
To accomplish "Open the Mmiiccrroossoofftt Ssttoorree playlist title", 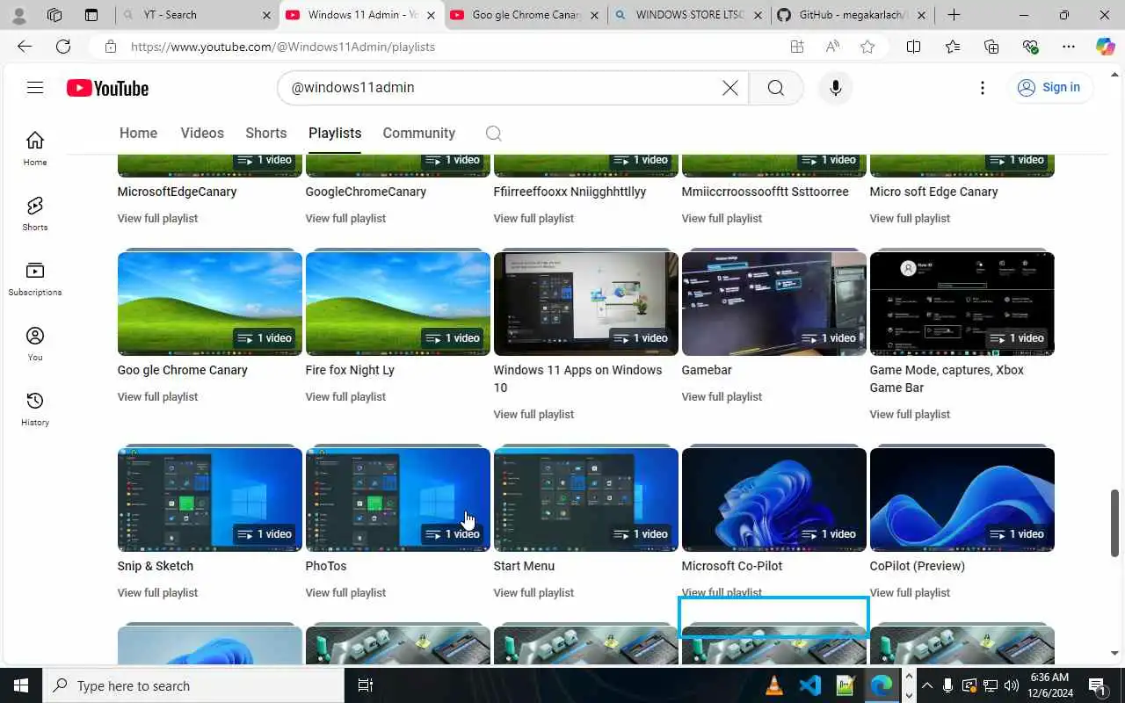I will (x=765, y=192).
